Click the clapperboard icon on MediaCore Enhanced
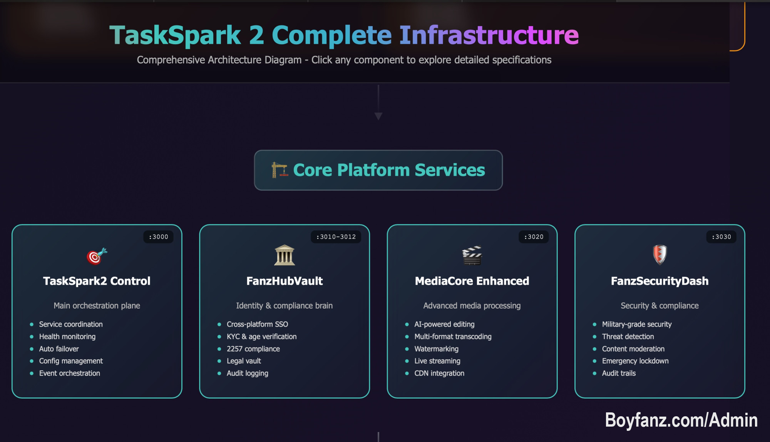Viewport: 770px width, 442px height. 472,255
